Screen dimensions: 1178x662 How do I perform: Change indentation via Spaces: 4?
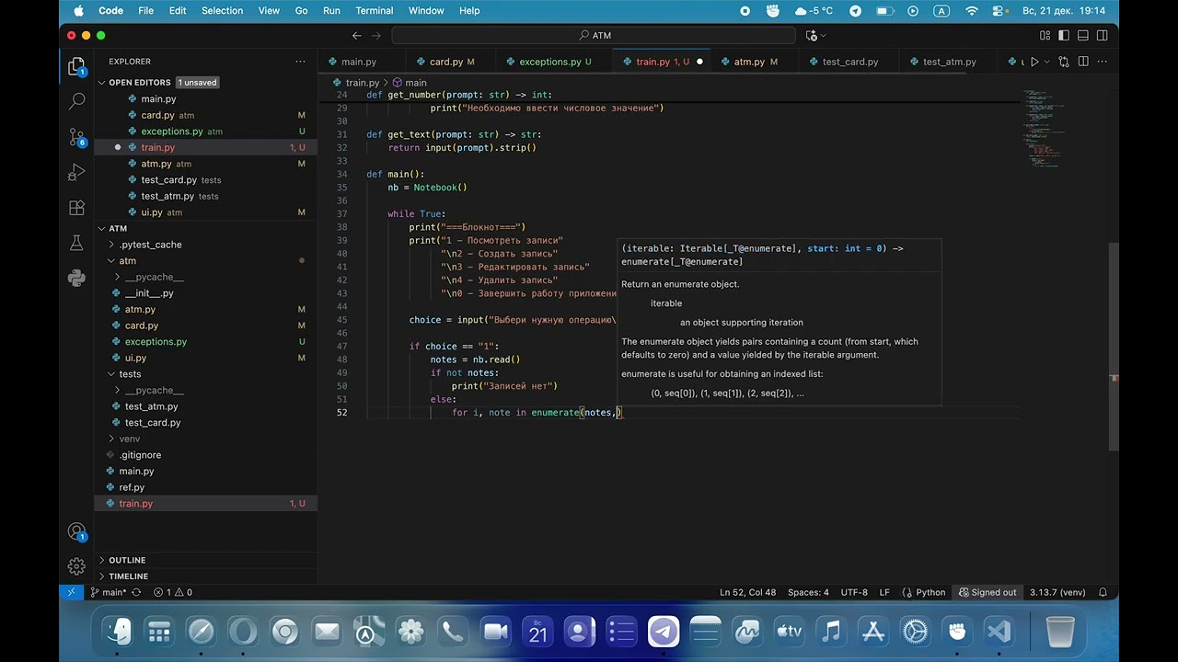coord(808,593)
